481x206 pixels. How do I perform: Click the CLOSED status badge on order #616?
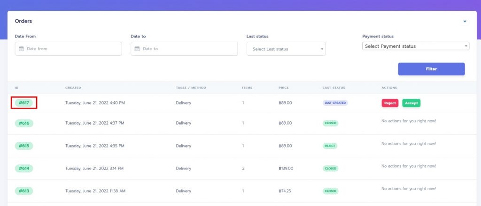click(330, 123)
